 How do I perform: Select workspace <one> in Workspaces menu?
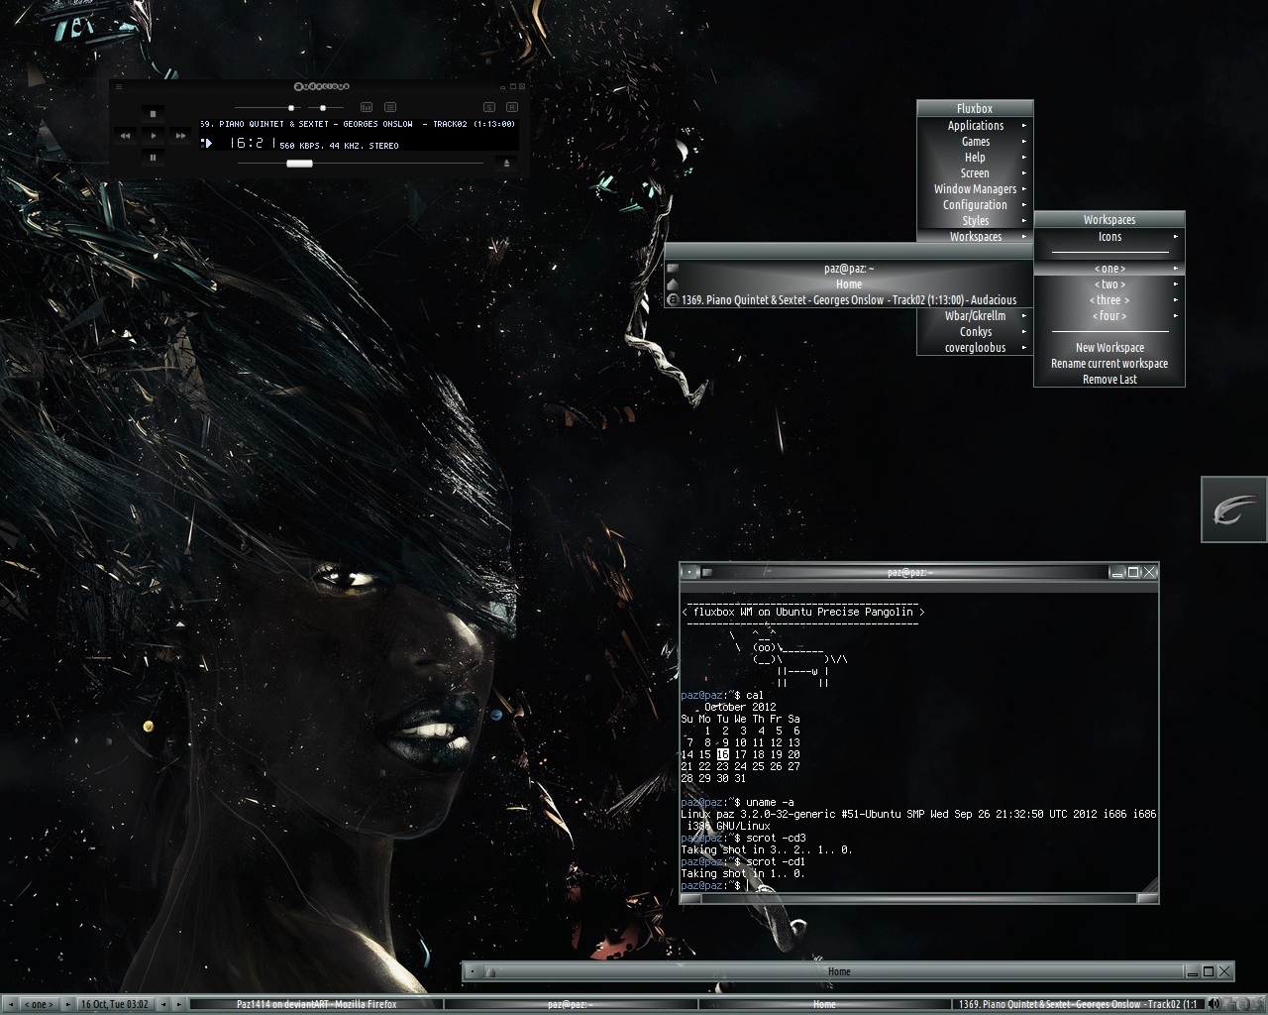[1109, 269]
